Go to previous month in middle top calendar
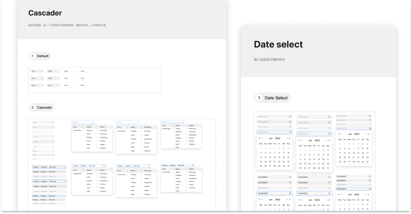411x214 pixels. pos(302,140)
